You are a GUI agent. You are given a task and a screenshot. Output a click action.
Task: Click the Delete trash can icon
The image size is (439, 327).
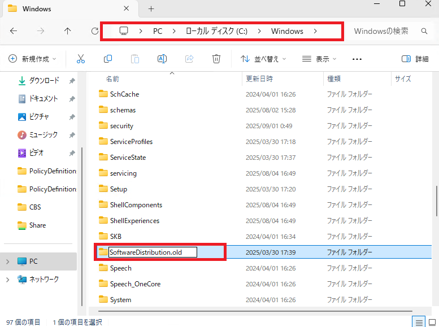(216, 59)
